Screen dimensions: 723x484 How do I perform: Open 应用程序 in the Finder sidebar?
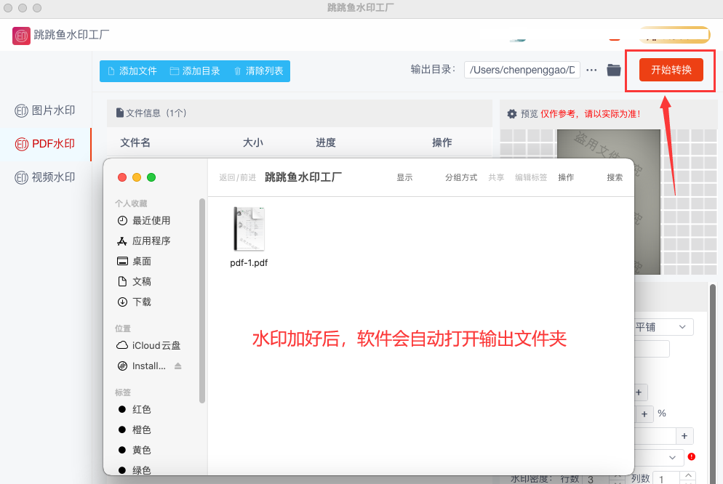coord(151,241)
